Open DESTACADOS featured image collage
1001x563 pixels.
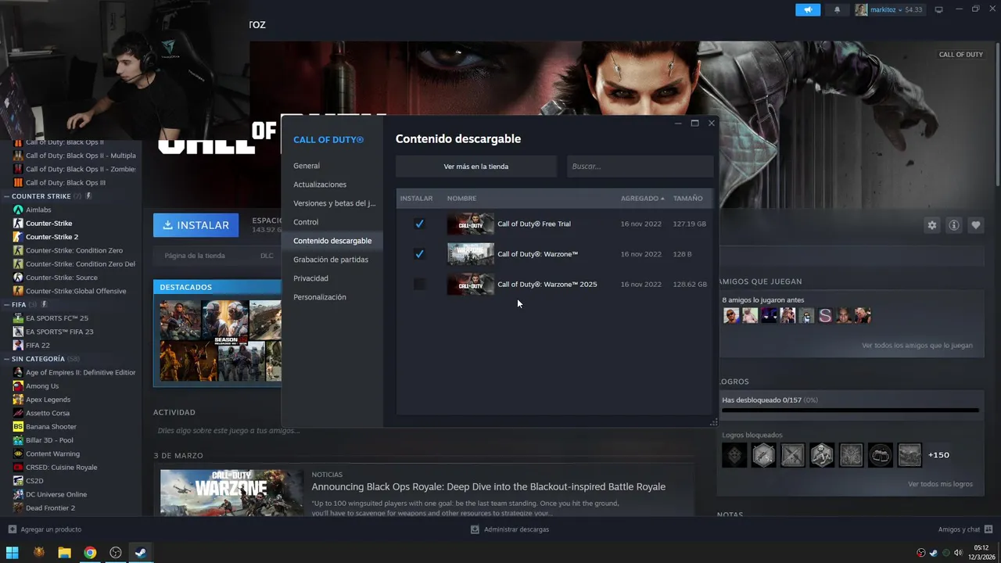[x=221, y=341]
